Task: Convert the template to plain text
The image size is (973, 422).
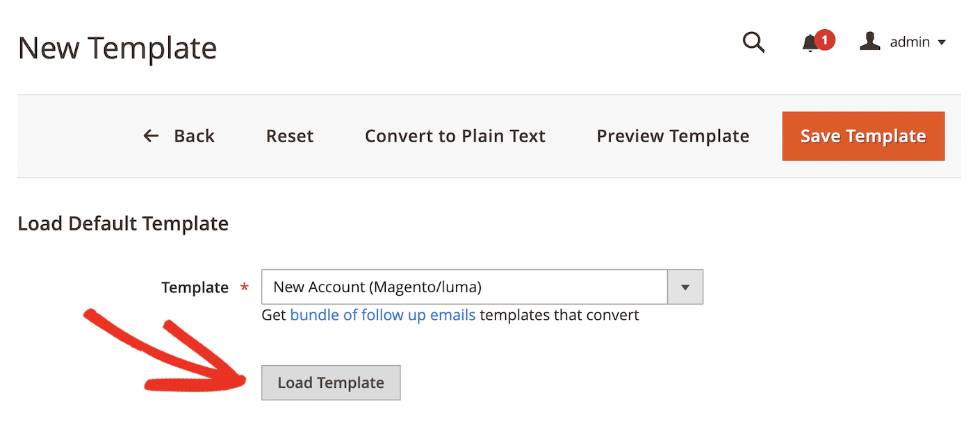Action: tap(455, 136)
